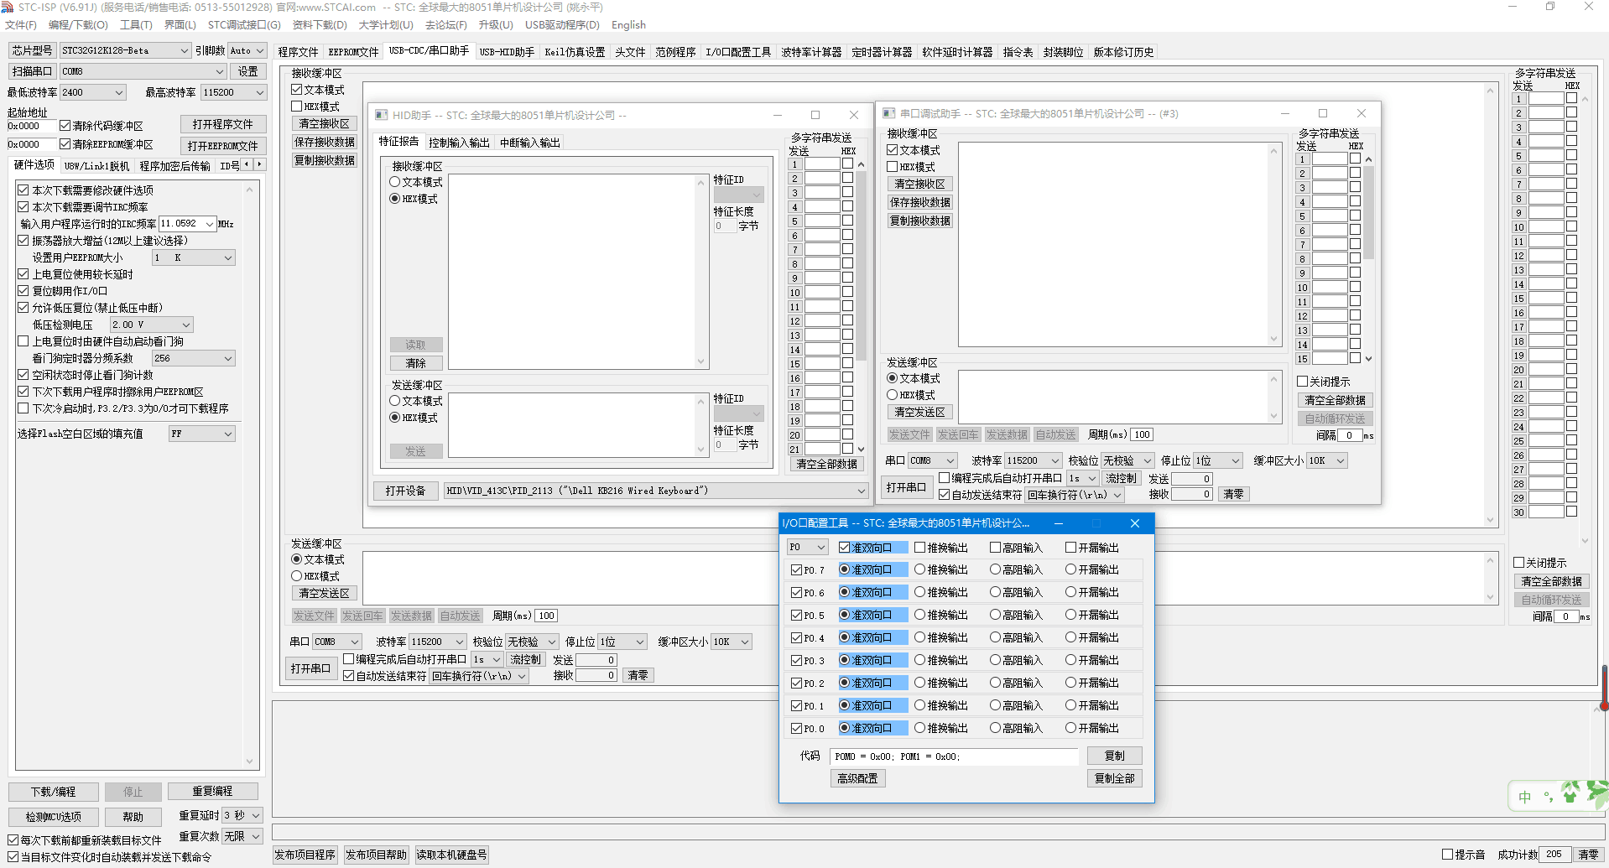Uncheck 振荡器放大增益 option
Viewport: 1609px width, 868px height.
tap(23, 241)
